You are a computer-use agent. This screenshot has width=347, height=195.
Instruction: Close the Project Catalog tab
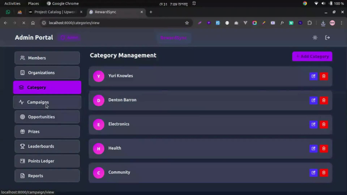[x=81, y=12]
